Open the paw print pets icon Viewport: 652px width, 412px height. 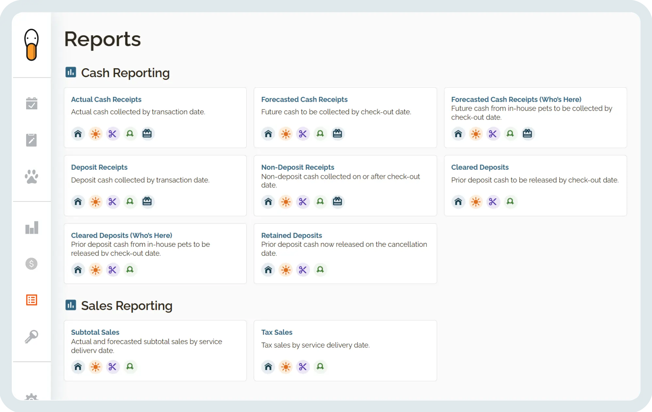coord(32,177)
